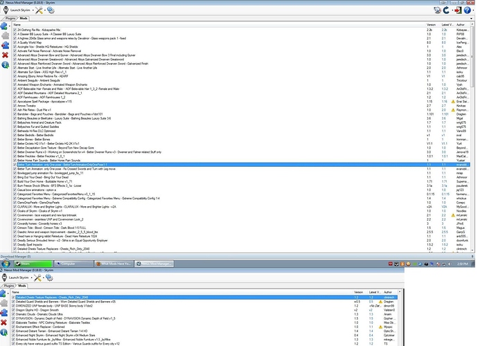The height and width of the screenshot is (346, 478).
Task: Click the logout door icon
Action: 458,10
